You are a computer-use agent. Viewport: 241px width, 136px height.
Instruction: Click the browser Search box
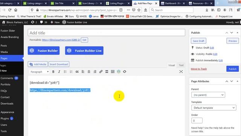click(171, 10)
